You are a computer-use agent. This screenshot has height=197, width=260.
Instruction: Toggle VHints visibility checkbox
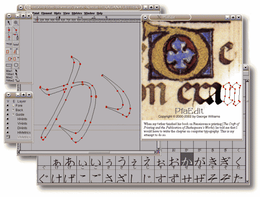click(x=8, y=123)
